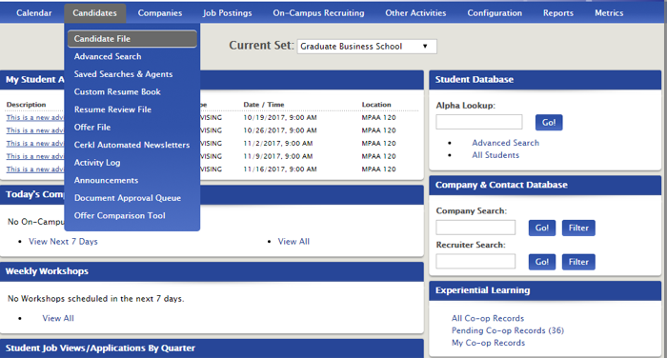Open Saved Searches & Agents

(123, 74)
